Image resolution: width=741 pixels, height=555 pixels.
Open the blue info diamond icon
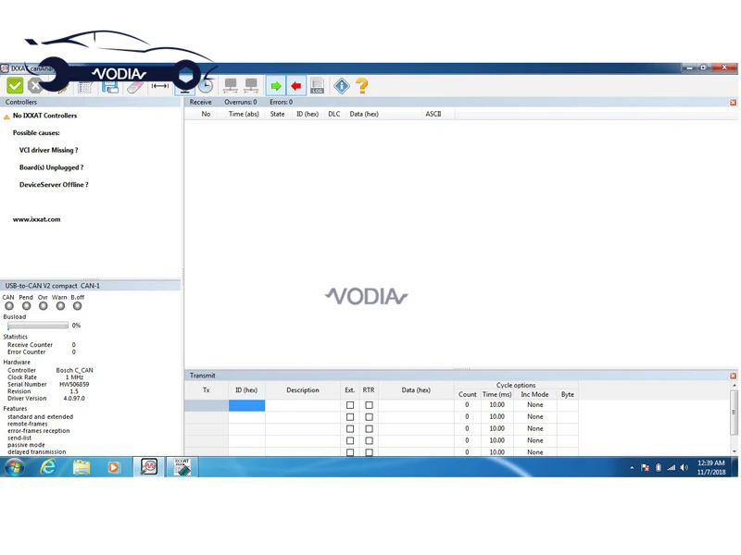(x=342, y=86)
